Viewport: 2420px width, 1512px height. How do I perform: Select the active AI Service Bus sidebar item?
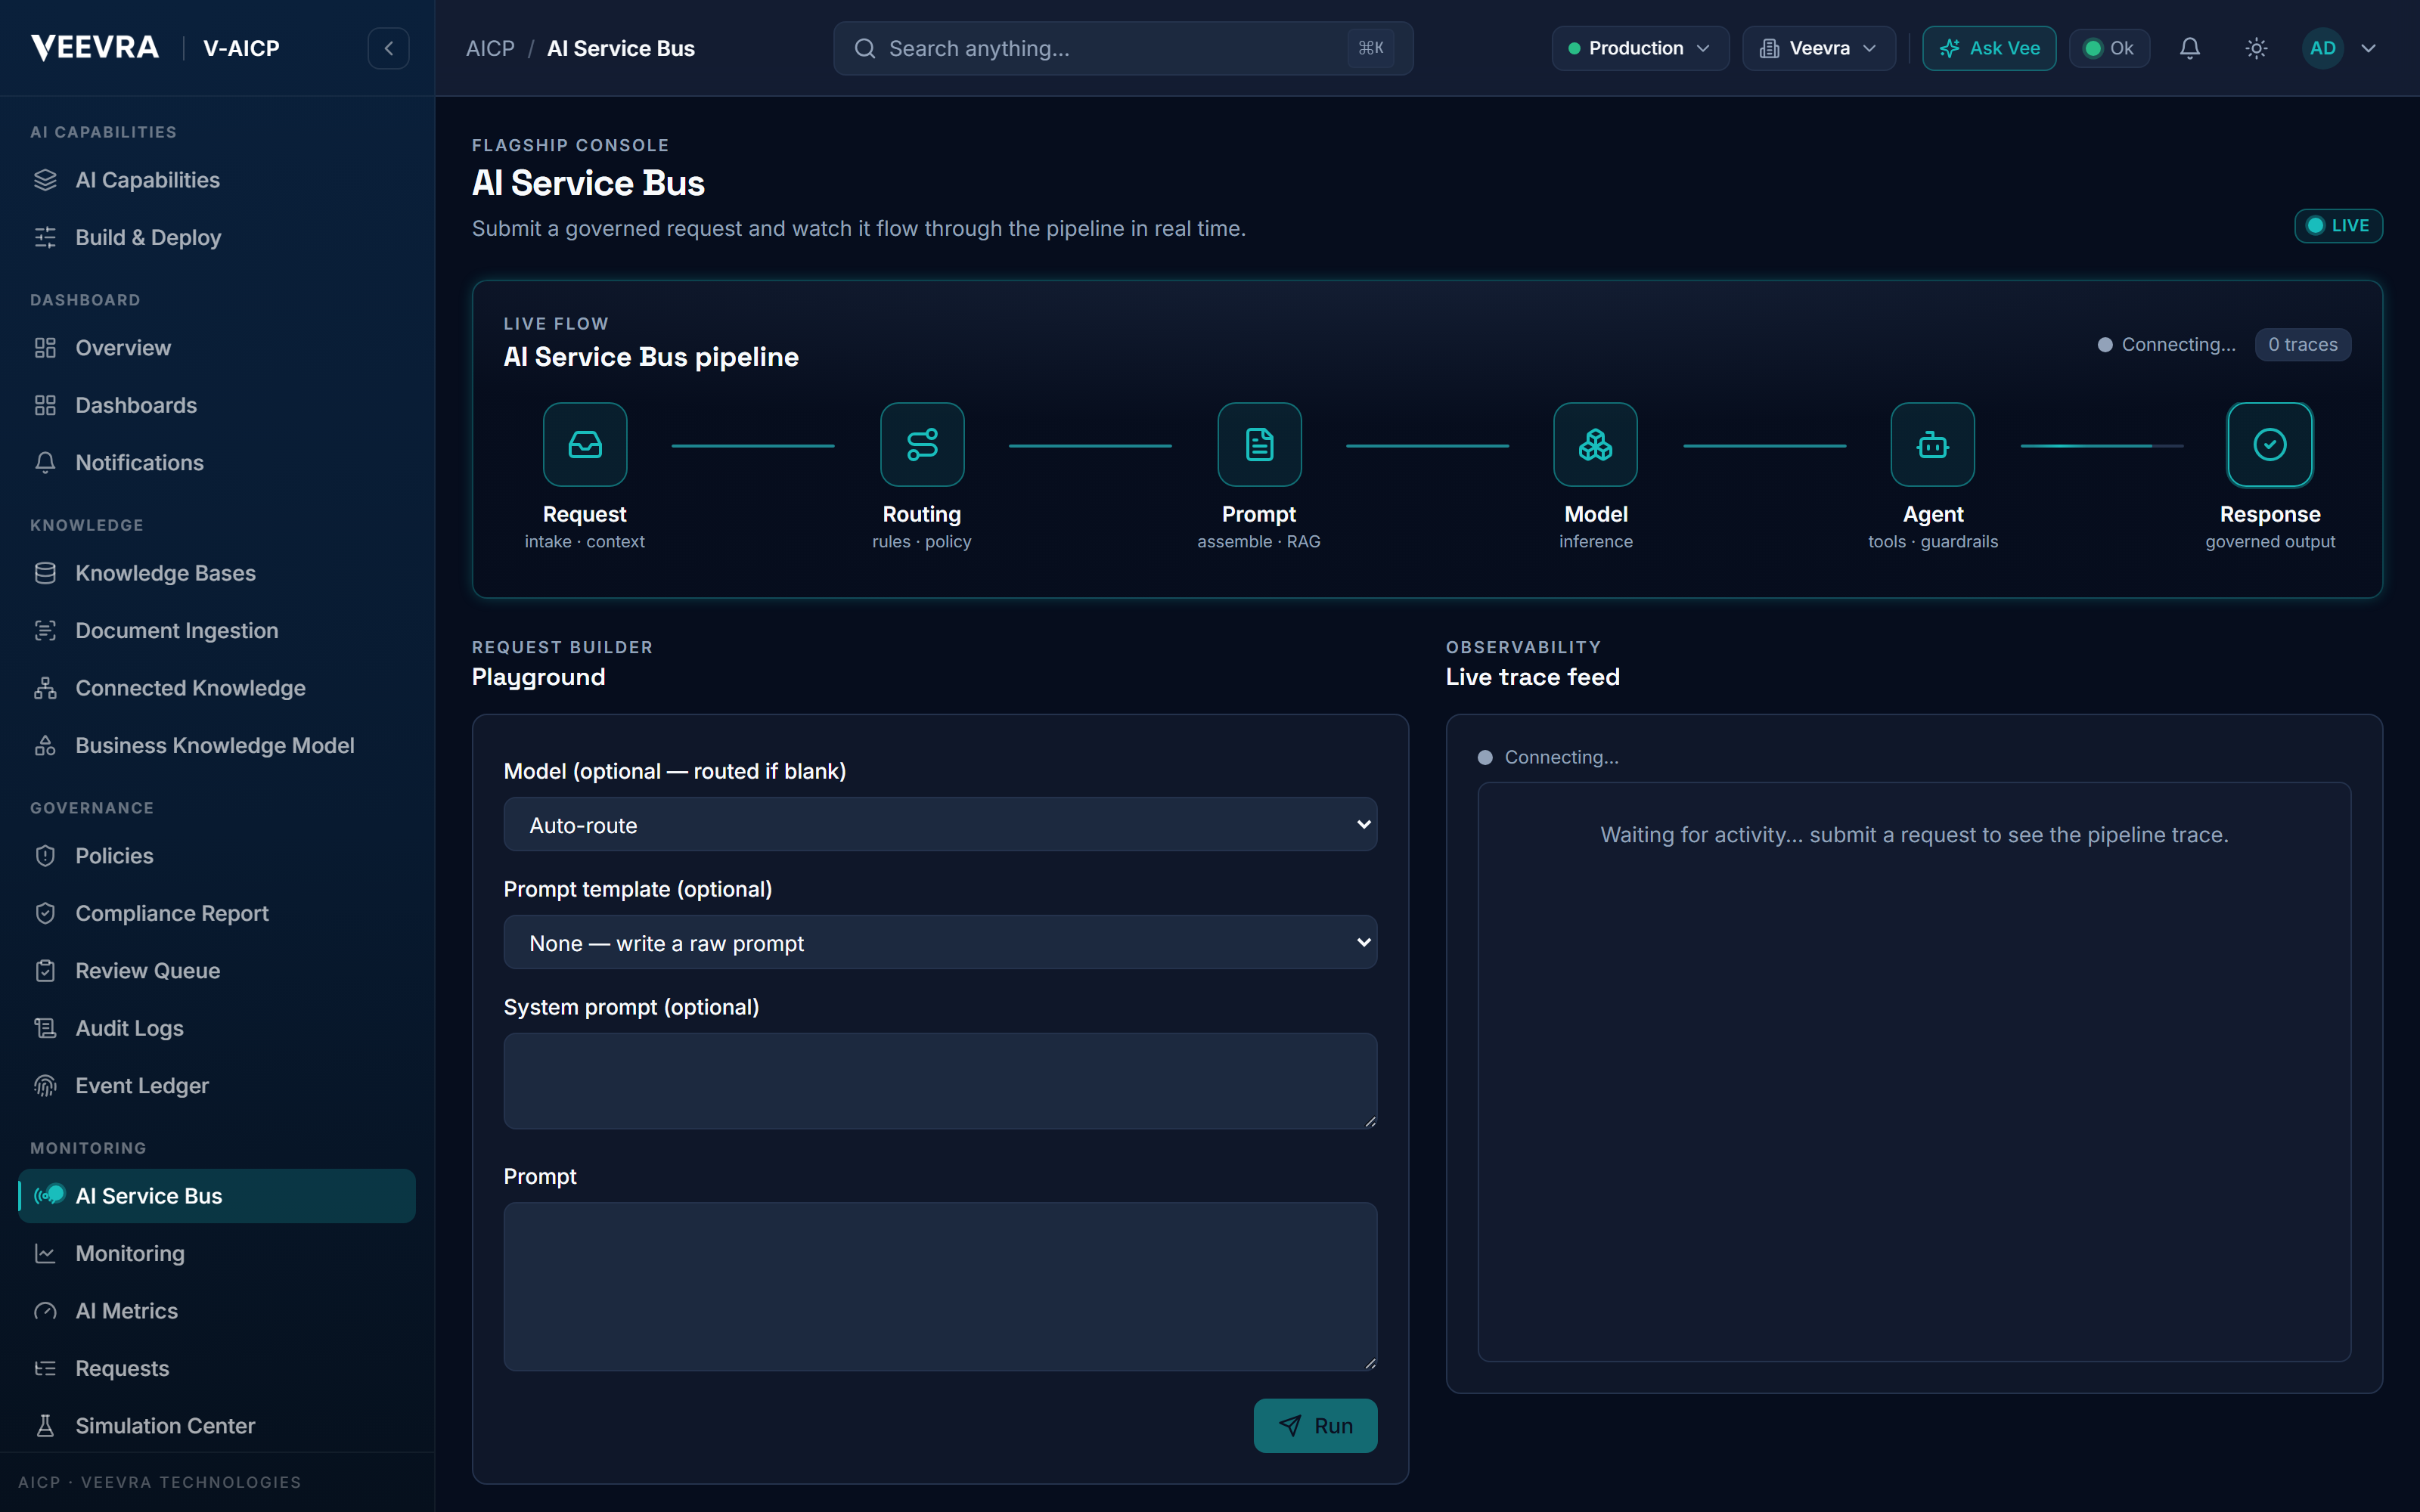tap(217, 1196)
